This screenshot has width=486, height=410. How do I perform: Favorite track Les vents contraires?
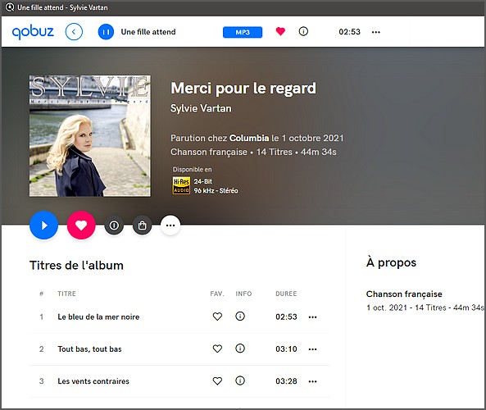tap(217, 380)
